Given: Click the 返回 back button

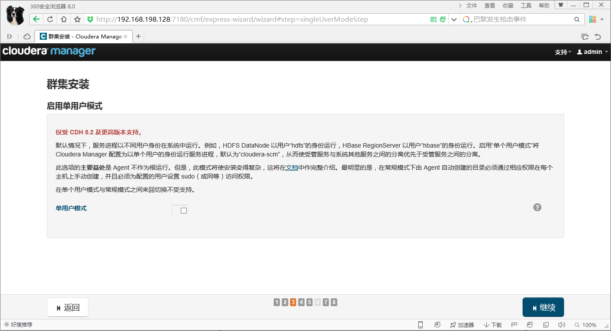Looking at the screenshot, I should [68, 308].
